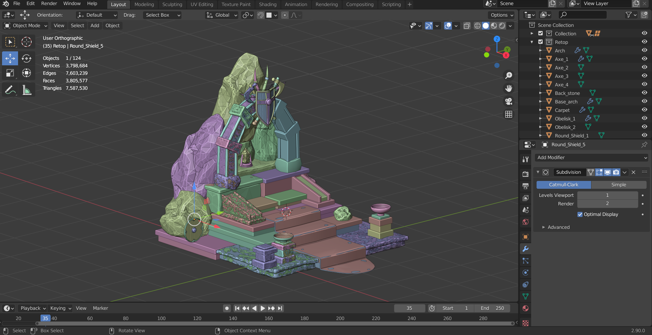Activate the Annotate pencil tool
The image size is (652, 335).
(x=10, y=90)
